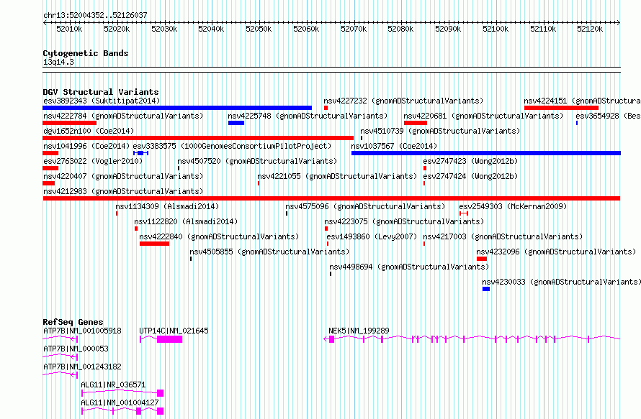
Task: Click esv3383575 blue variant glyph
Action: pos(140,153)
